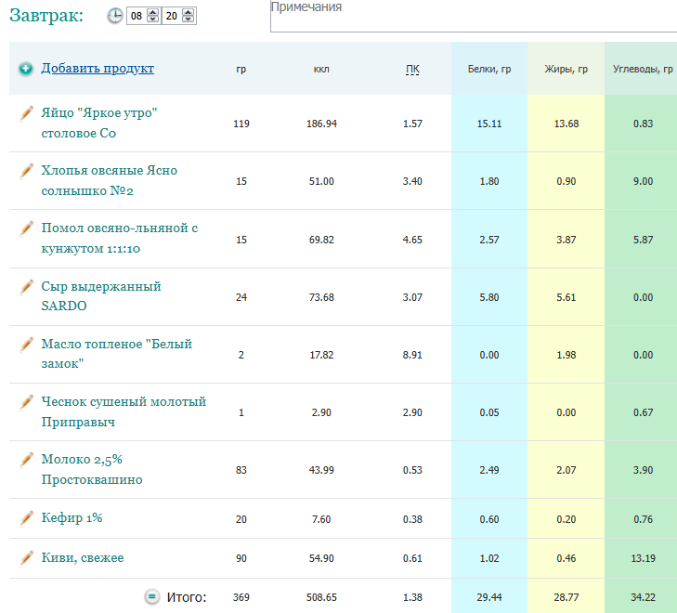Image resolution: width=677 pixels, height=613 pixels.
Task: Select the 186.94 calories value
Action: click(x=321, y=124)
